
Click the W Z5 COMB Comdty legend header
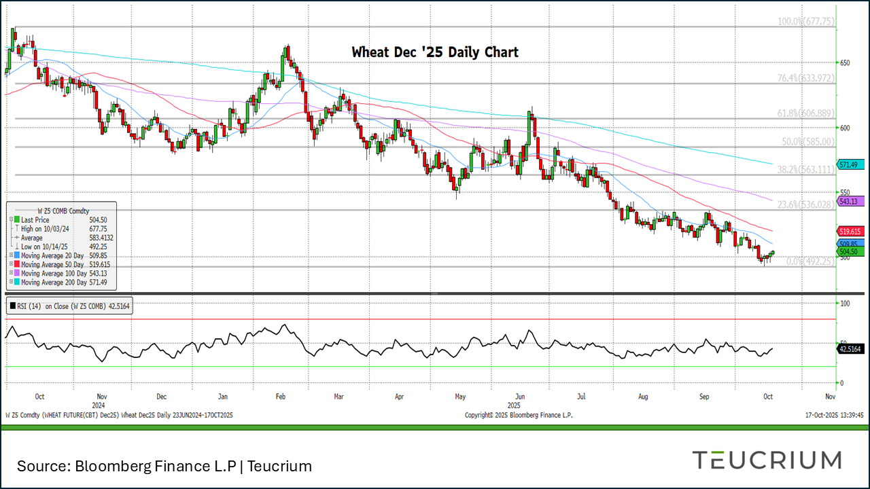pos(63,211)
